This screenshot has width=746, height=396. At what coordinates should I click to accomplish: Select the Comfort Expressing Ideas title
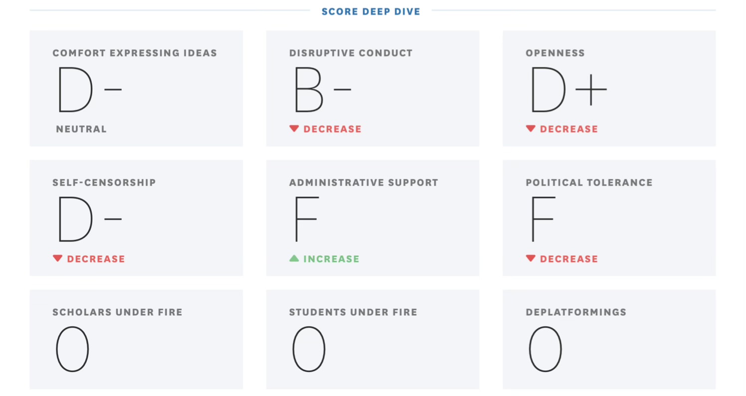(x=135, y=53)
